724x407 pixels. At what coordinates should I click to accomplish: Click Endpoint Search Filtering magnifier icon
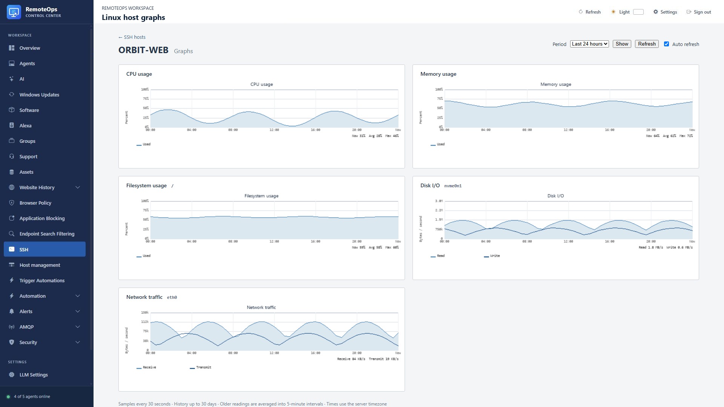[x=12, y=234]
